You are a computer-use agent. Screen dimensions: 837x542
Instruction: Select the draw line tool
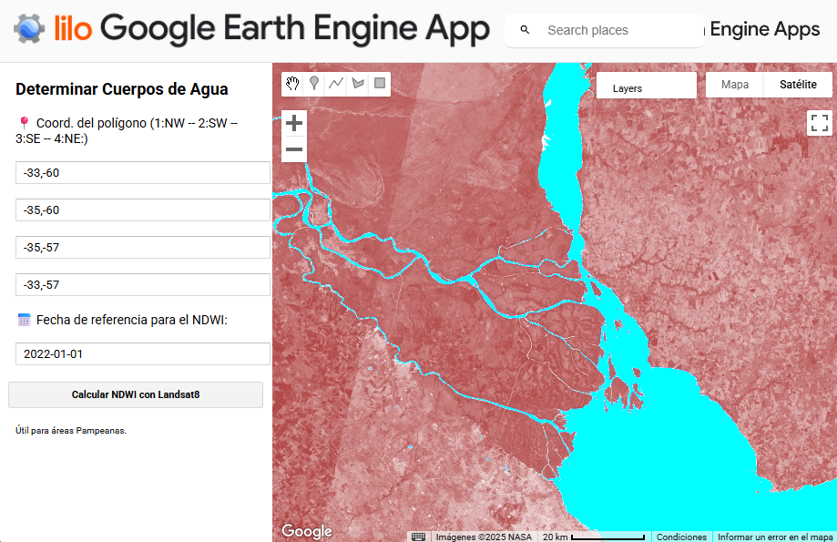click(336, 84)
